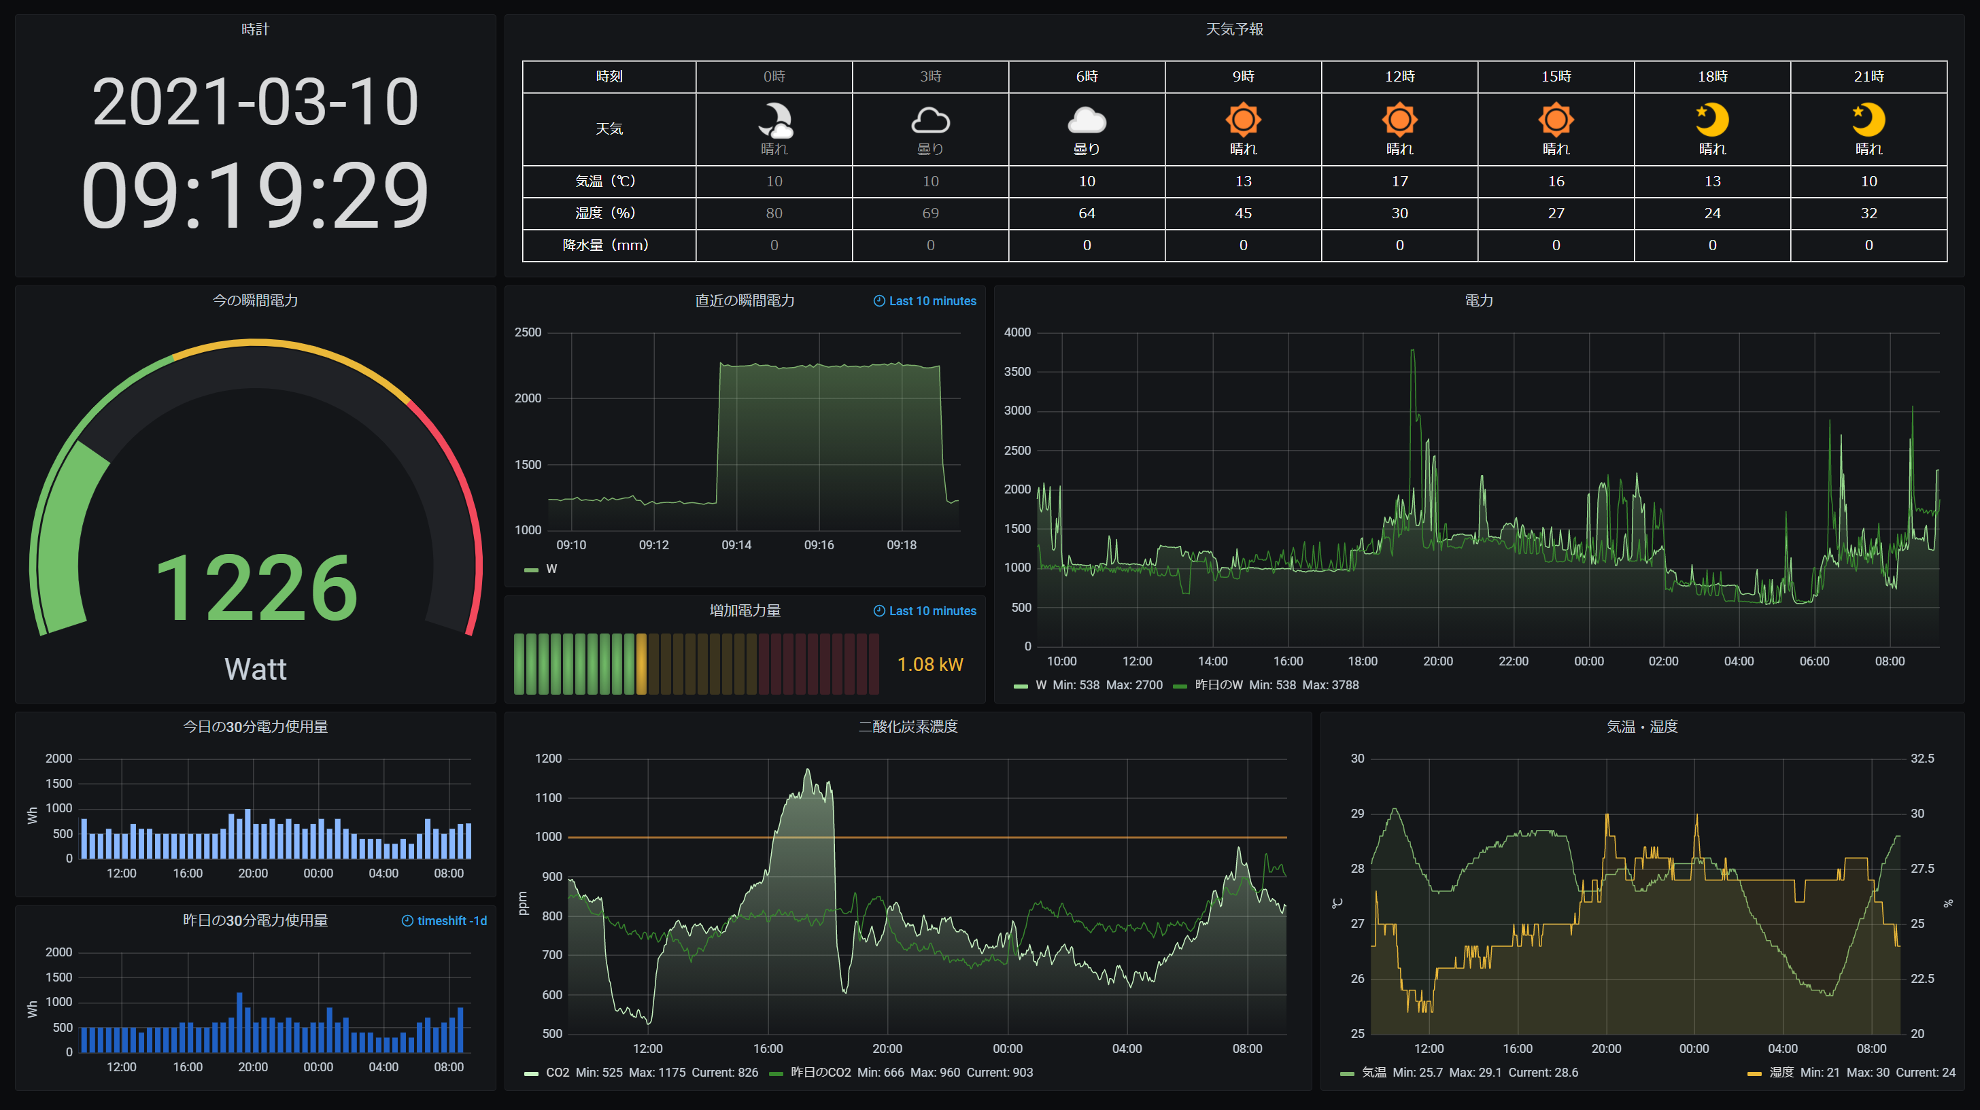Click the sunny weather icon at 9時
Viewport: 1980px width, 1110px height.
(1244, 120)
